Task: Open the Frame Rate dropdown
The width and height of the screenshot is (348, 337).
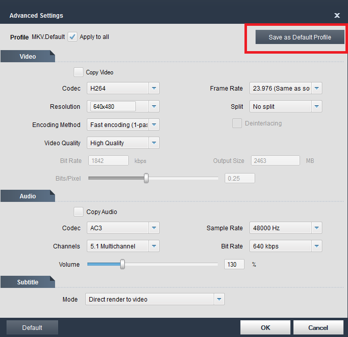Action: (317, 89)
